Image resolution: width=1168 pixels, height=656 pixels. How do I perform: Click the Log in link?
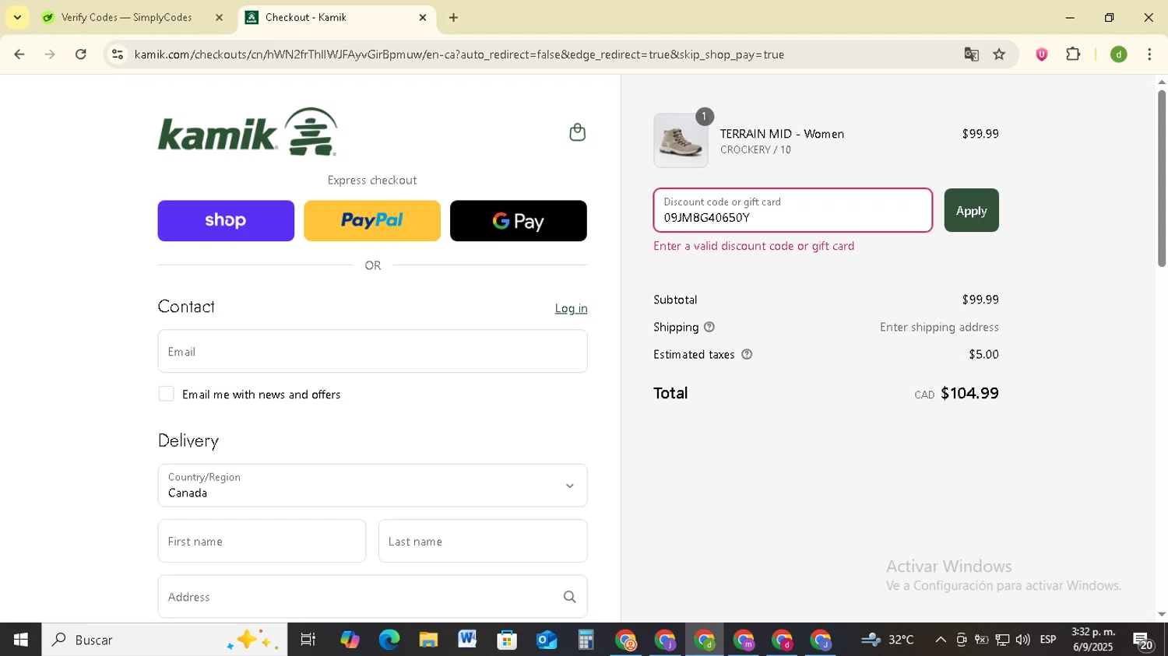[x=571, y=308]
